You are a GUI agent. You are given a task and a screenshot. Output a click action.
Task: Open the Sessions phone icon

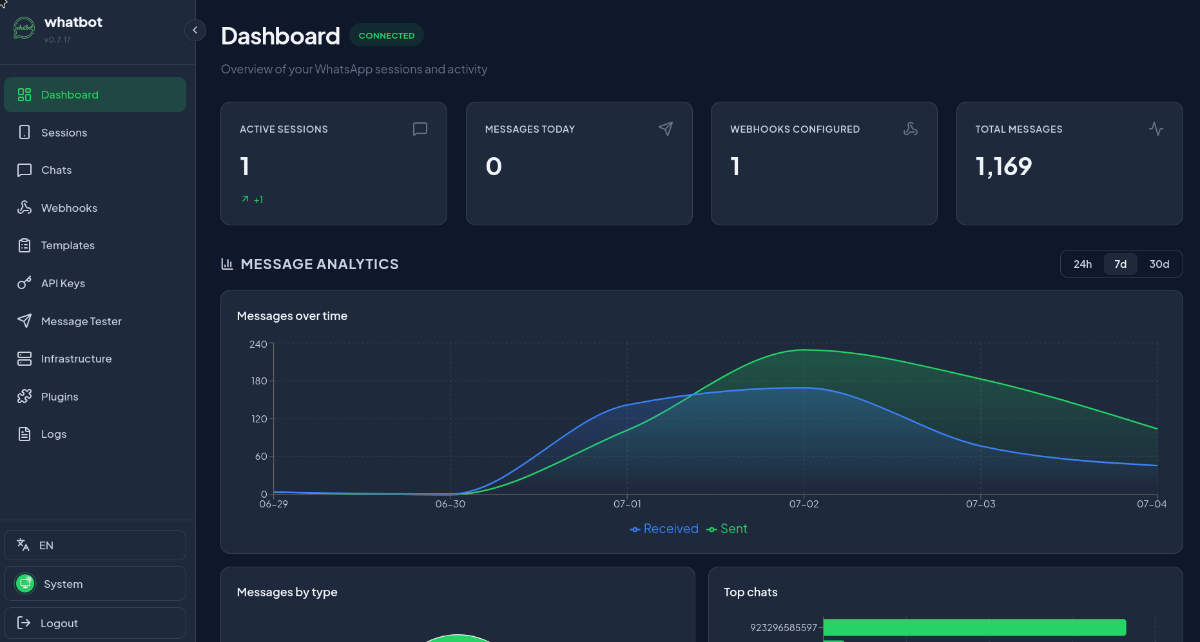click(x=24, y=132)
